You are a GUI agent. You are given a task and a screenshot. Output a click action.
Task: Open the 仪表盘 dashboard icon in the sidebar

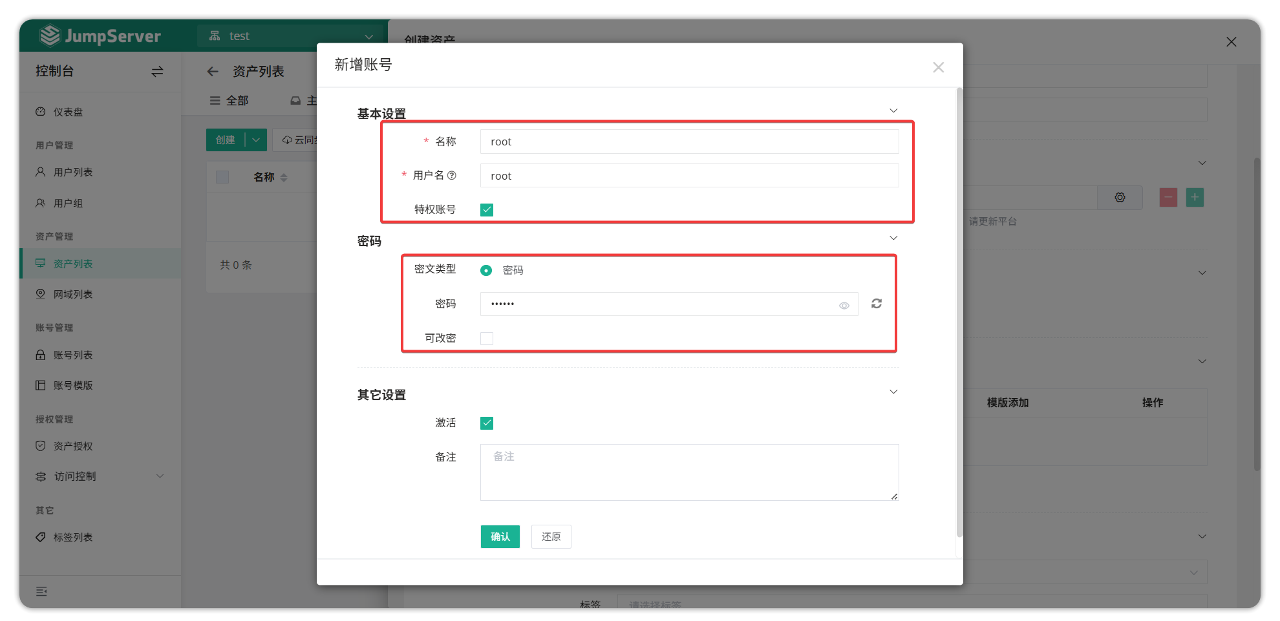(41, 111)
